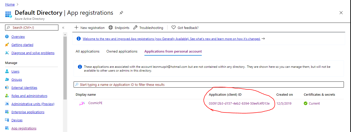Open the CosmicPE application
Viewport: 351px width, 132px height.
(x=95, y=103)
